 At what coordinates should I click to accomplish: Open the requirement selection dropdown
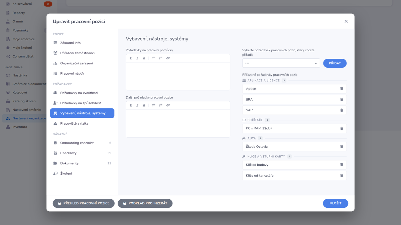pyautogui.click(x=281, y=63)
